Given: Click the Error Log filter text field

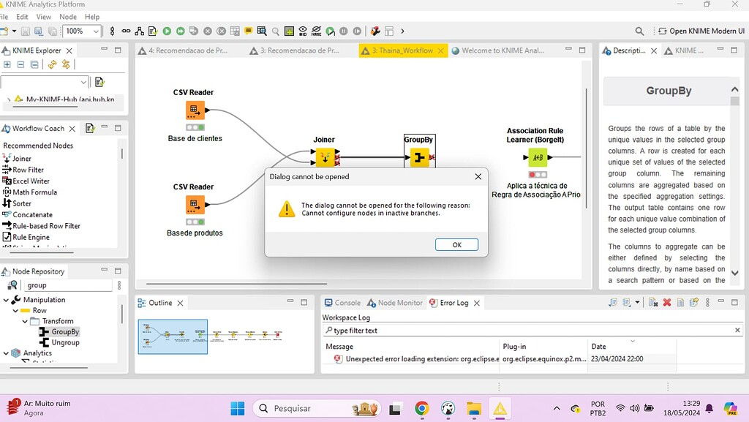Looking at the screenshot, I should pyautogui.click(x=532, y=331).
